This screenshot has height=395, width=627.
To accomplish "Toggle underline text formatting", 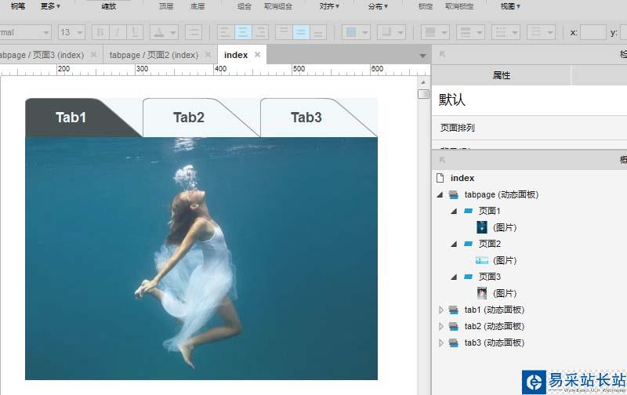I will coord(136,32).
